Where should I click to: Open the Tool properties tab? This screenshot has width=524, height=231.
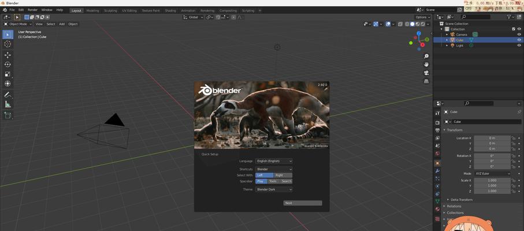(437, 113)
